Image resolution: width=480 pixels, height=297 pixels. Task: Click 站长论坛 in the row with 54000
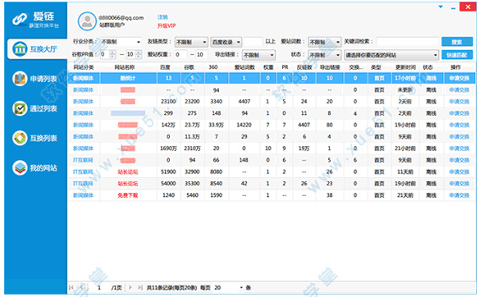tap(128, 184)
